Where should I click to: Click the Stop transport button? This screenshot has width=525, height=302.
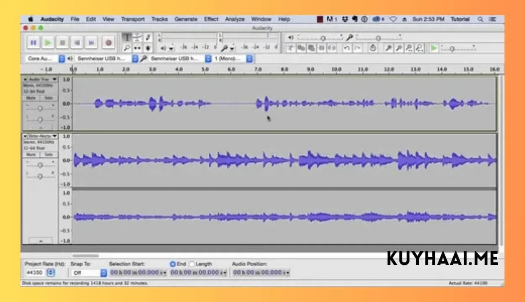62,42
